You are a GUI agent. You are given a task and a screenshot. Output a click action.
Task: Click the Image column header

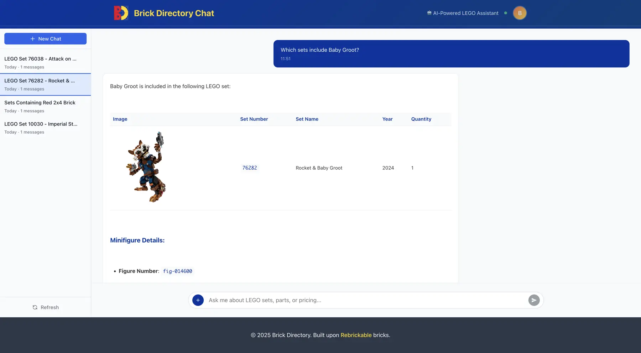pyautogui.click(x=120, y=119)
